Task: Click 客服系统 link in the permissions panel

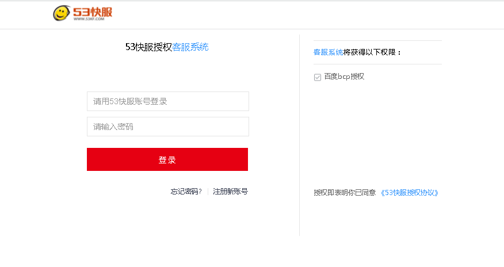Action: (328, 52)
